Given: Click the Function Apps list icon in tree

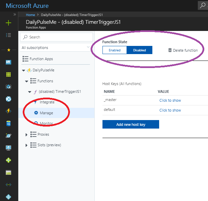Looking at the screenshot, I should tap(25, 59).
